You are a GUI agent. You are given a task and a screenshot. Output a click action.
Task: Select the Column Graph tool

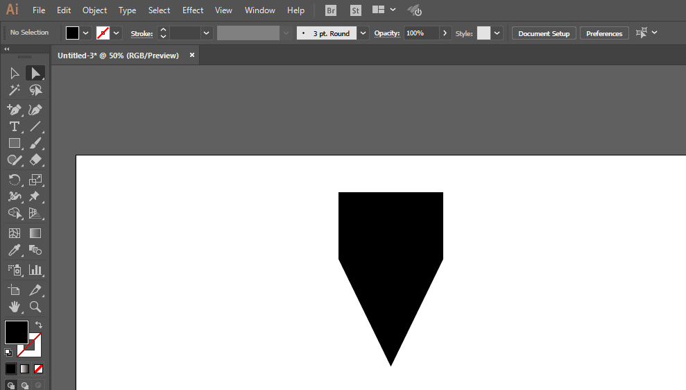click(x=35, y=270)
